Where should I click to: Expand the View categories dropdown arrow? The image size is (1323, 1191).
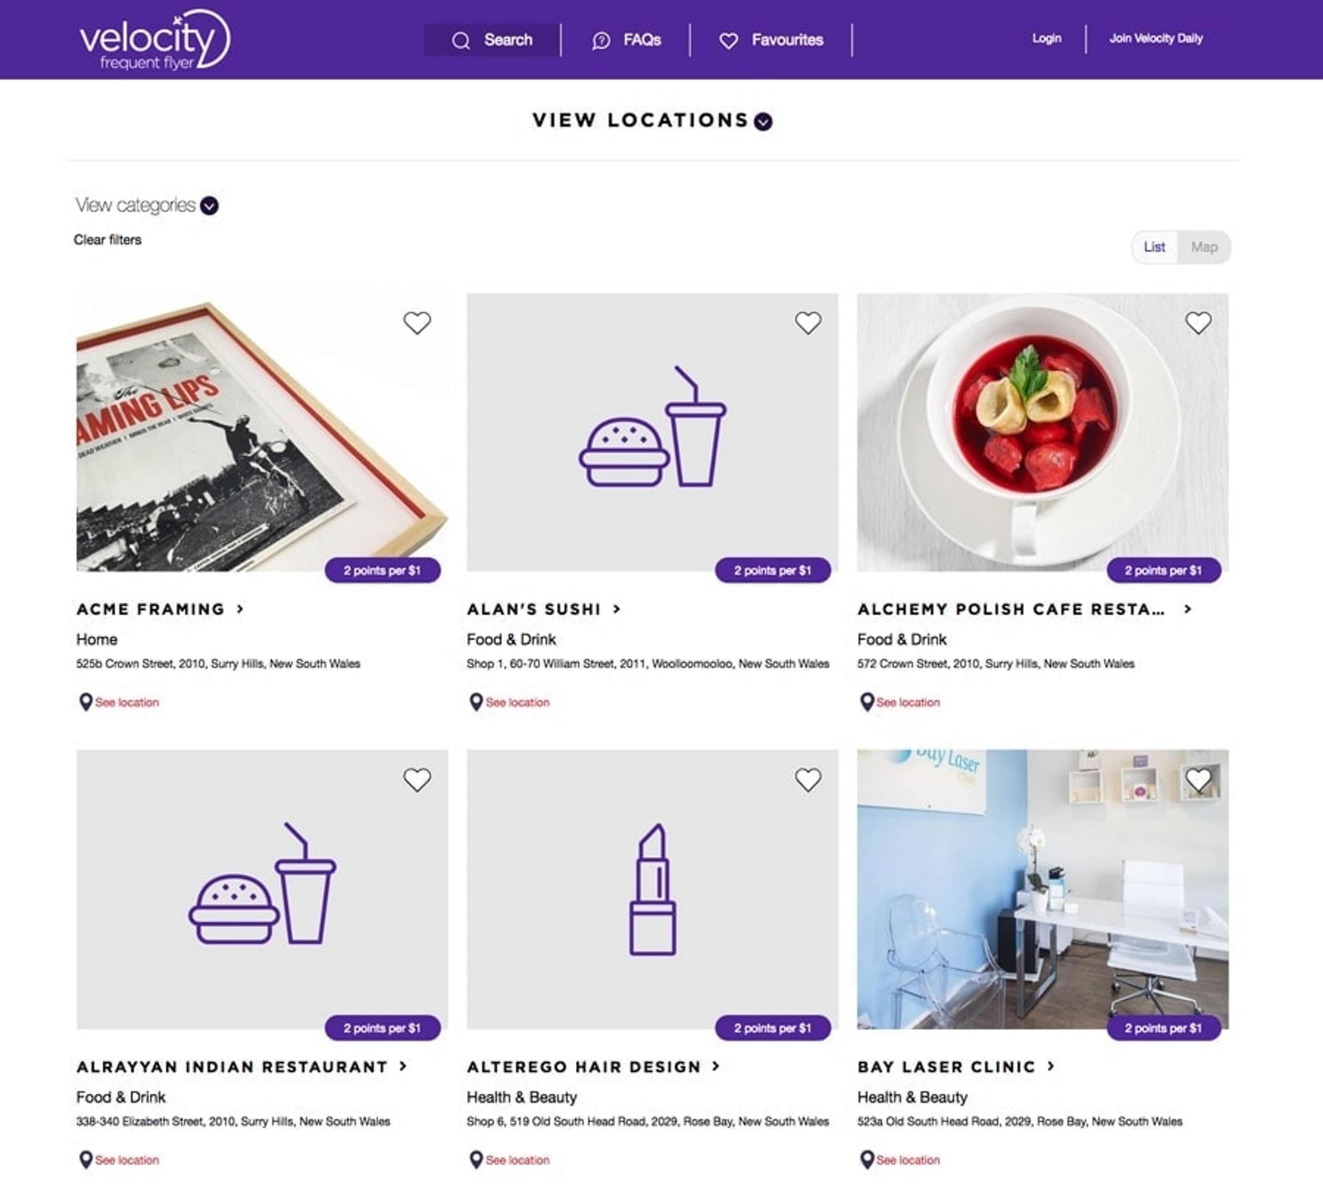click(209, 205)
